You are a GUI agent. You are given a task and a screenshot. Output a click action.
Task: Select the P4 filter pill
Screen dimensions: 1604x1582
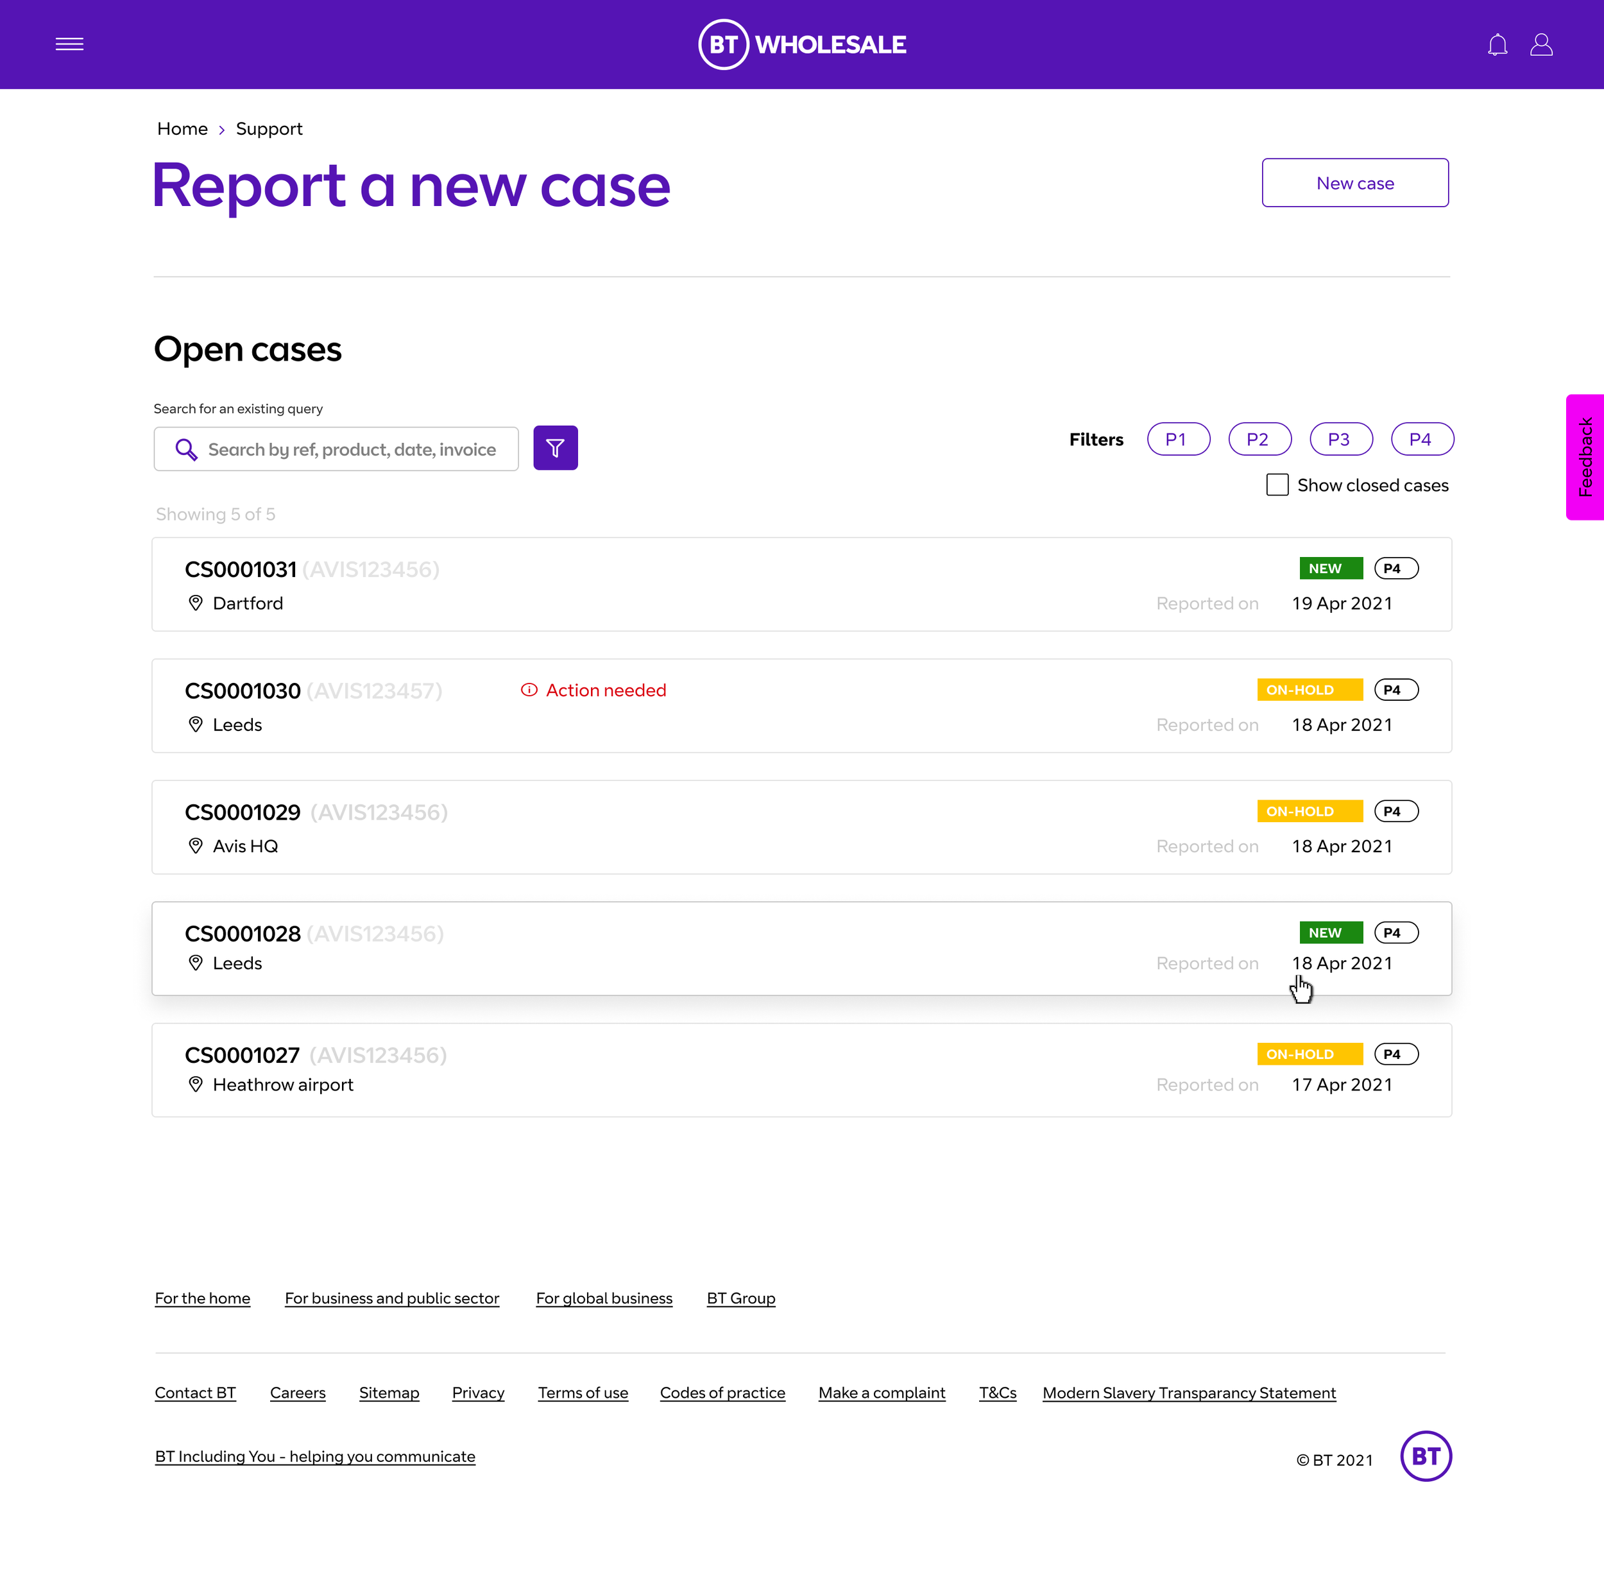pos(1421,438)
